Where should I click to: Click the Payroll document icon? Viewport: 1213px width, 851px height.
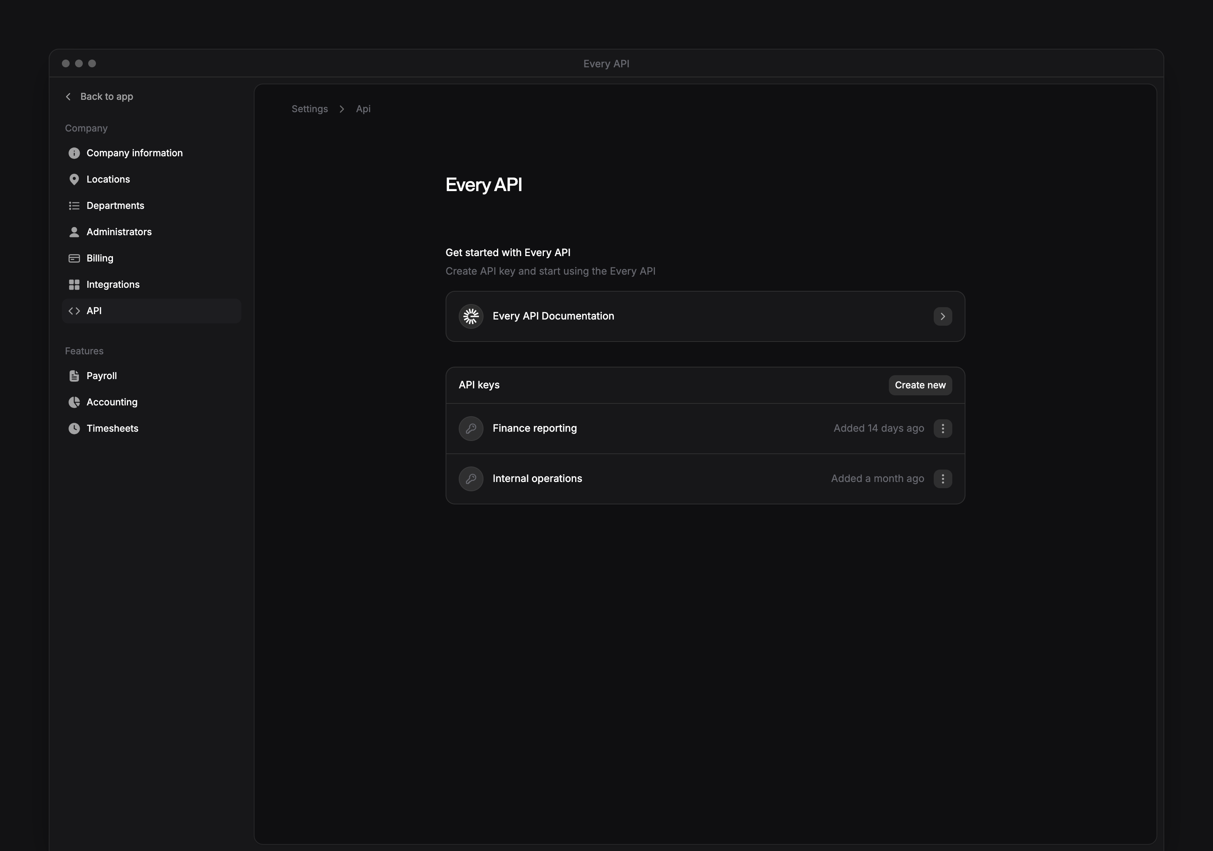coord(74,376)
